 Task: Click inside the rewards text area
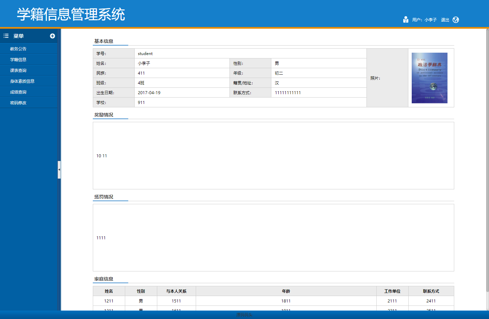click(x=273, y=156)
